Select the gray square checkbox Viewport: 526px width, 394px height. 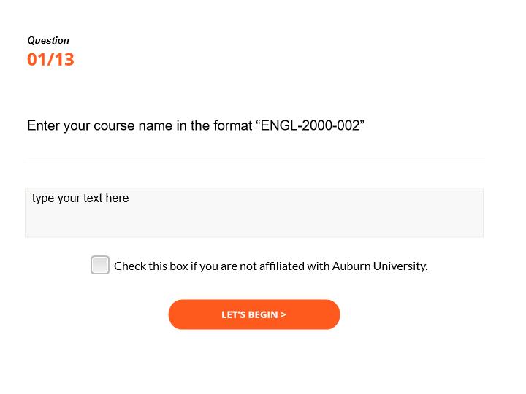click(100, 265)
